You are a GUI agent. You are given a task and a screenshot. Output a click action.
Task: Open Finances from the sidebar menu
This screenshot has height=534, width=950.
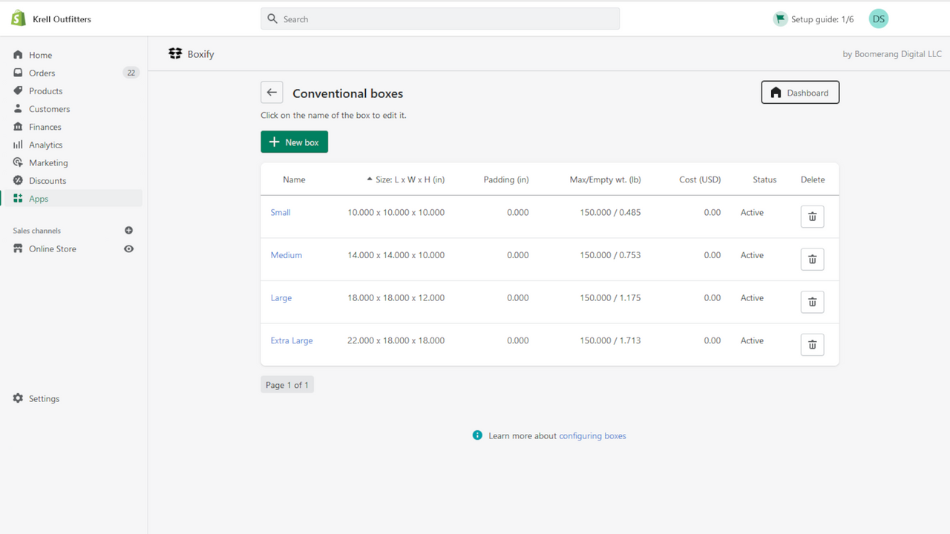pyautogui.click(x=17, y=126)
